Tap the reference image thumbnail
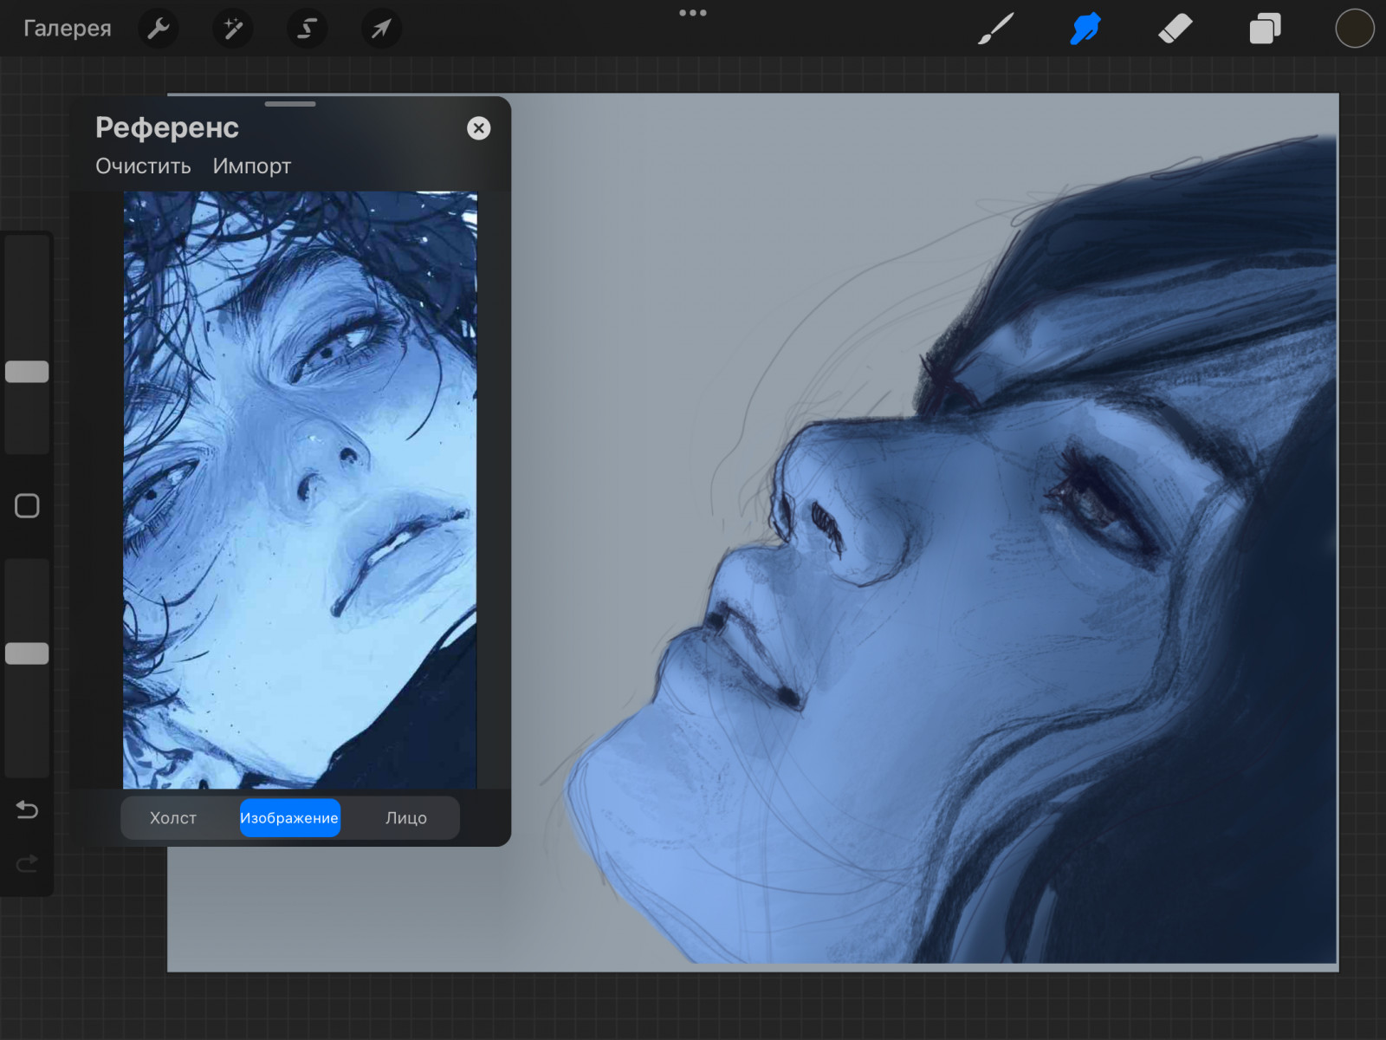Screen dimensions: 1386x1040 coord(300,491)
